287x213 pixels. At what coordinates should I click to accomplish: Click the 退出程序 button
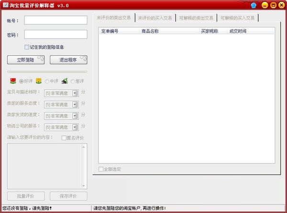(x=68, y=60)
